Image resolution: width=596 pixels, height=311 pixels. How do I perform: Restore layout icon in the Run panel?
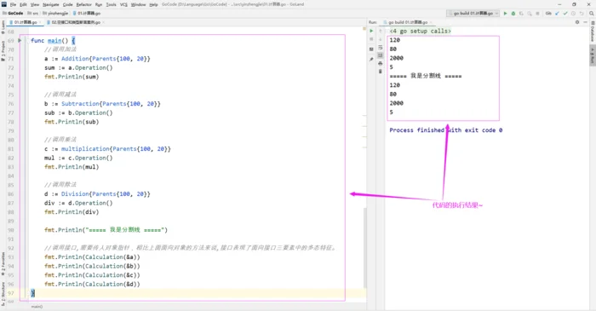[x=371, y=49]
